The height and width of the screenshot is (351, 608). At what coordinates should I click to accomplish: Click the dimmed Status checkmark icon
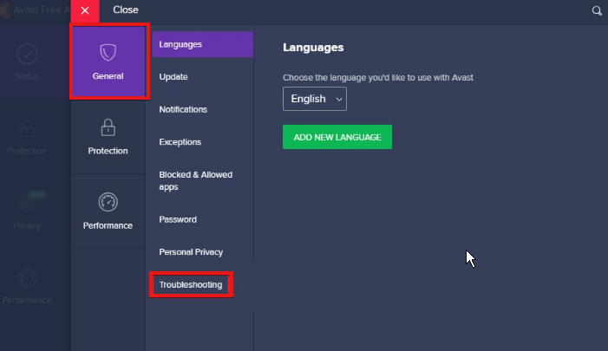[27, 54]
